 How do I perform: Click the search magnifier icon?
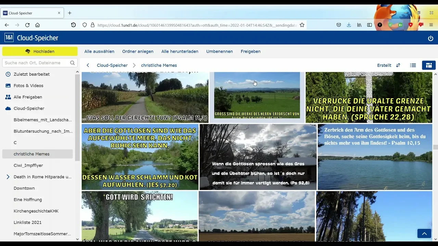[72, 63]
